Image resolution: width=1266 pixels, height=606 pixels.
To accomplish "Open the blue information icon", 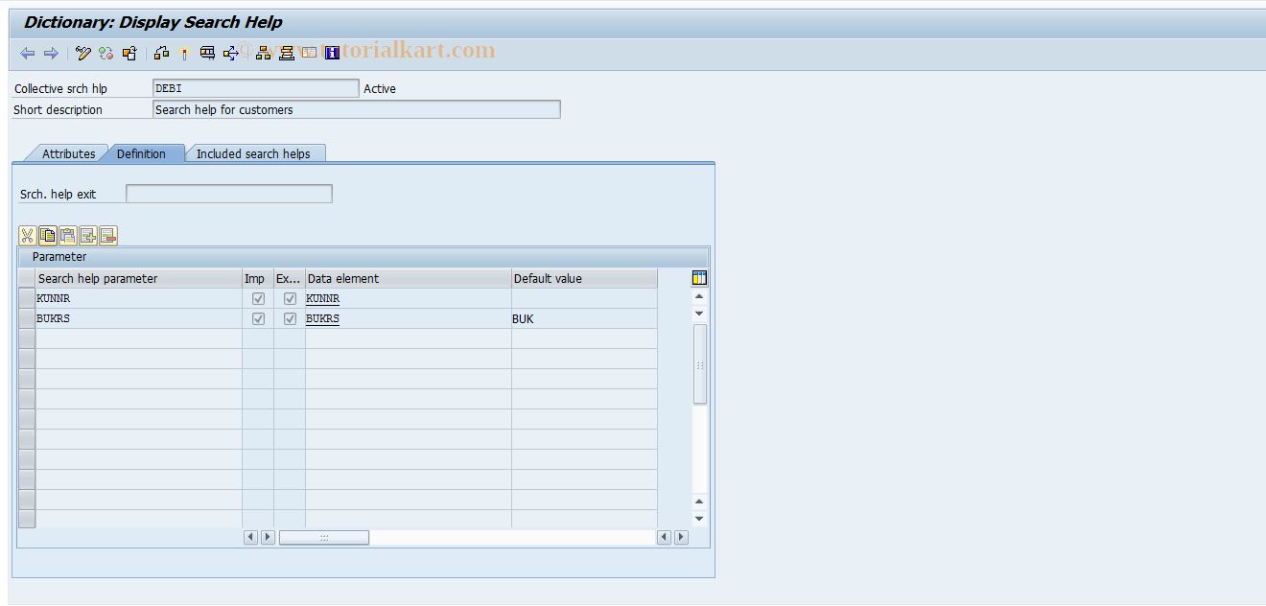I will tap(333, 54).
